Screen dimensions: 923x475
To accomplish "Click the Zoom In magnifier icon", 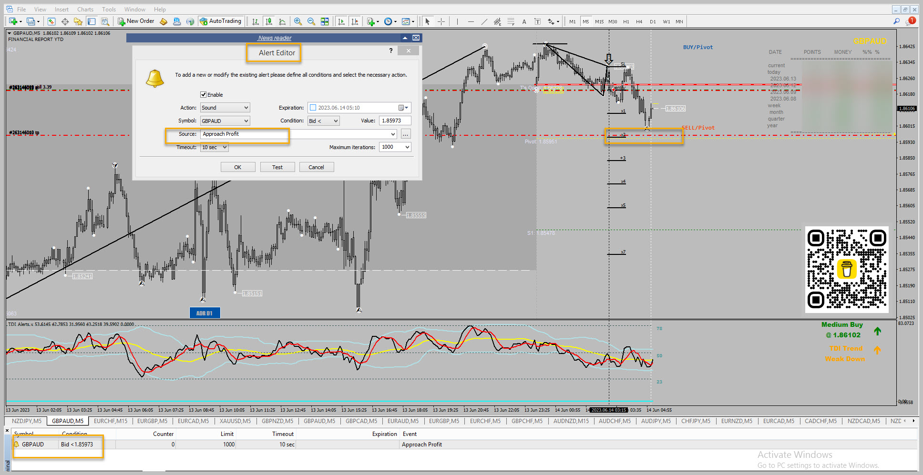I will pos(298,21).
